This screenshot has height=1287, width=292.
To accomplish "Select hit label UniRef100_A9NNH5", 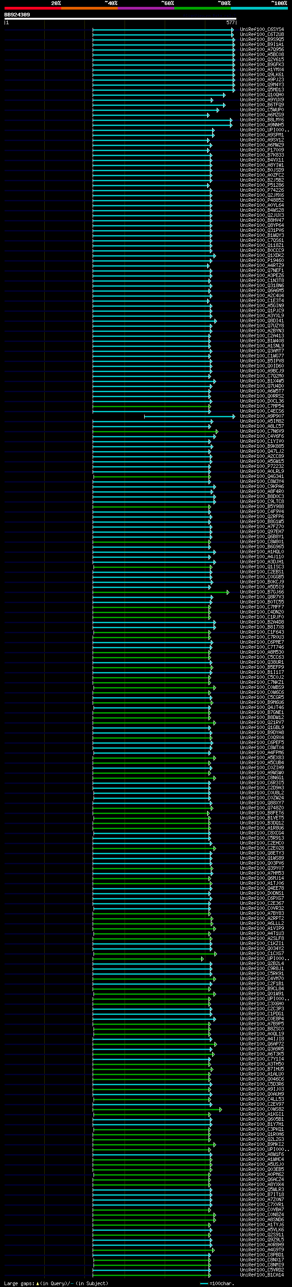I will click(x=262, y=125).
